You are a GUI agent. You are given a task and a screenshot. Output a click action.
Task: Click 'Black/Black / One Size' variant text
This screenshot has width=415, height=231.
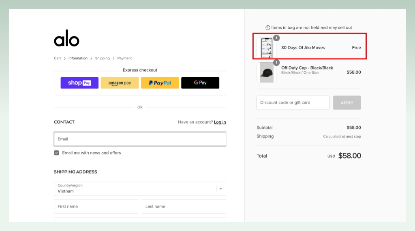(x=300, y=73)
